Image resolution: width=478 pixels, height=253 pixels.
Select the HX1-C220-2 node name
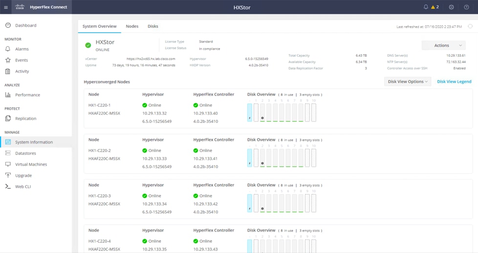99,151
